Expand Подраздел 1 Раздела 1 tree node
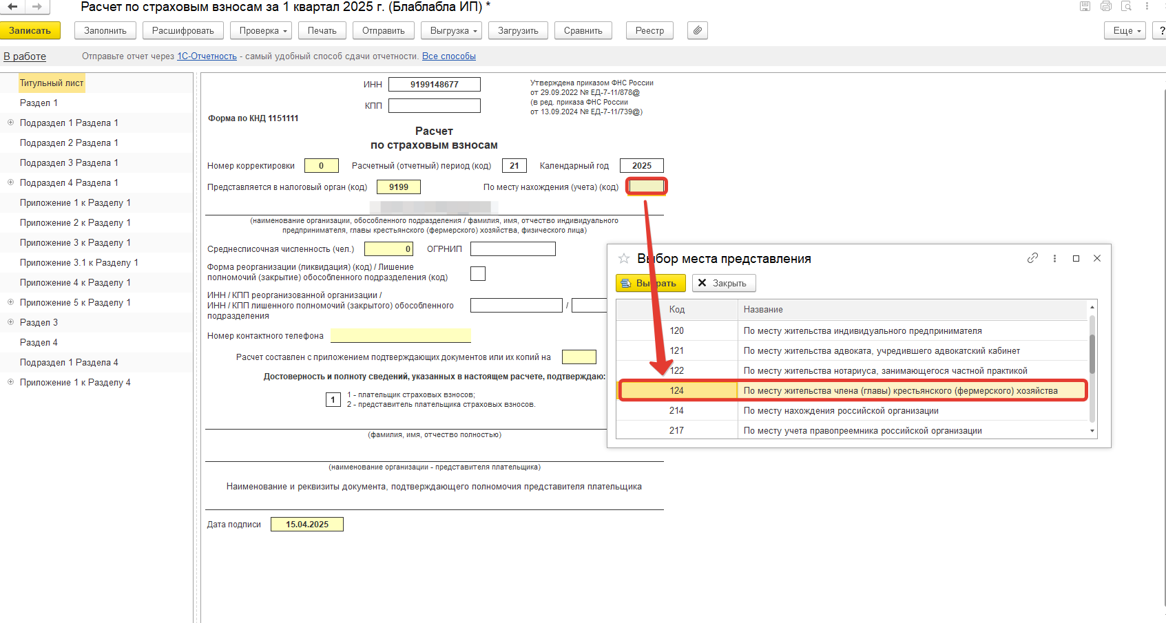 pos(10,123)
